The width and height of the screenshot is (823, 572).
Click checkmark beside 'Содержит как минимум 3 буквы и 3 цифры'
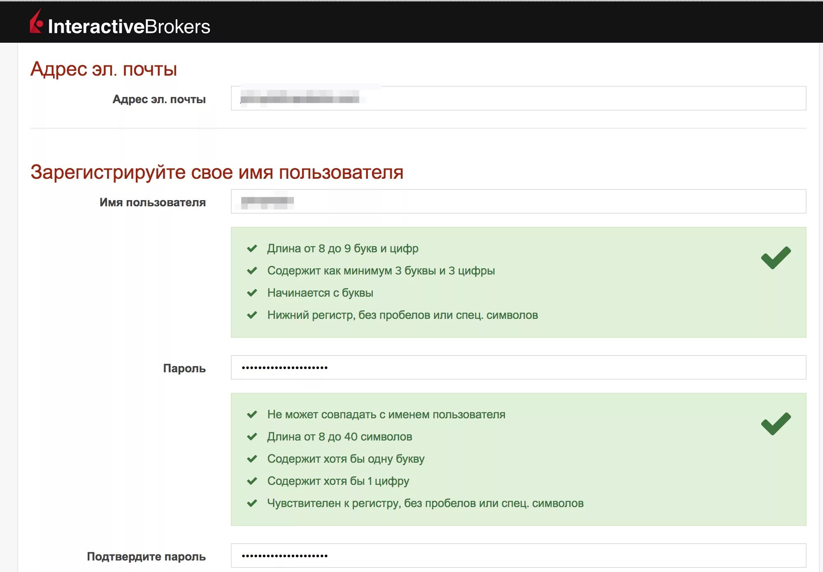click(252, 271)
